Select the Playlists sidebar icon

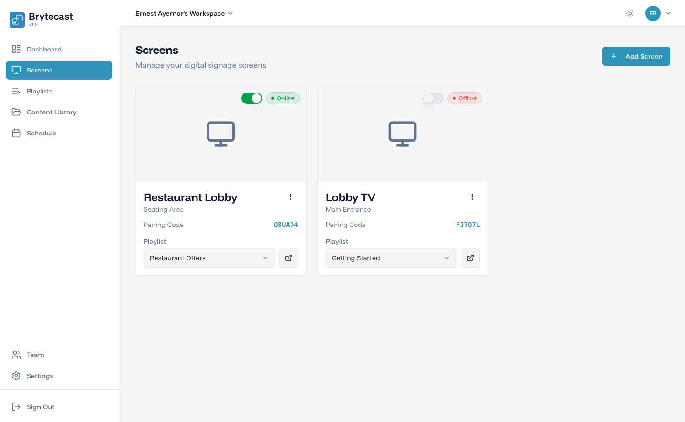click(x=16, y=91)
